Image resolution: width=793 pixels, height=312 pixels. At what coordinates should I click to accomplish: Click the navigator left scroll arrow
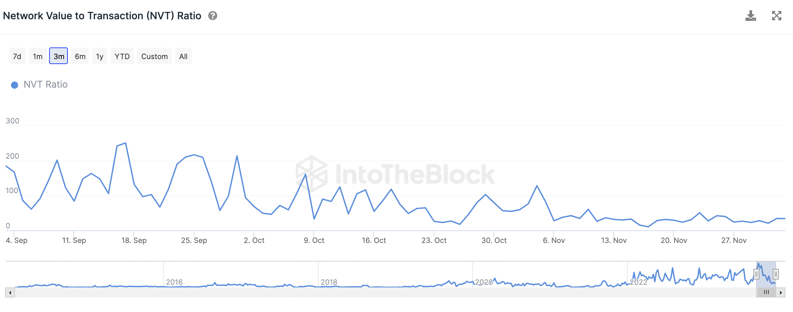[10, 292]
